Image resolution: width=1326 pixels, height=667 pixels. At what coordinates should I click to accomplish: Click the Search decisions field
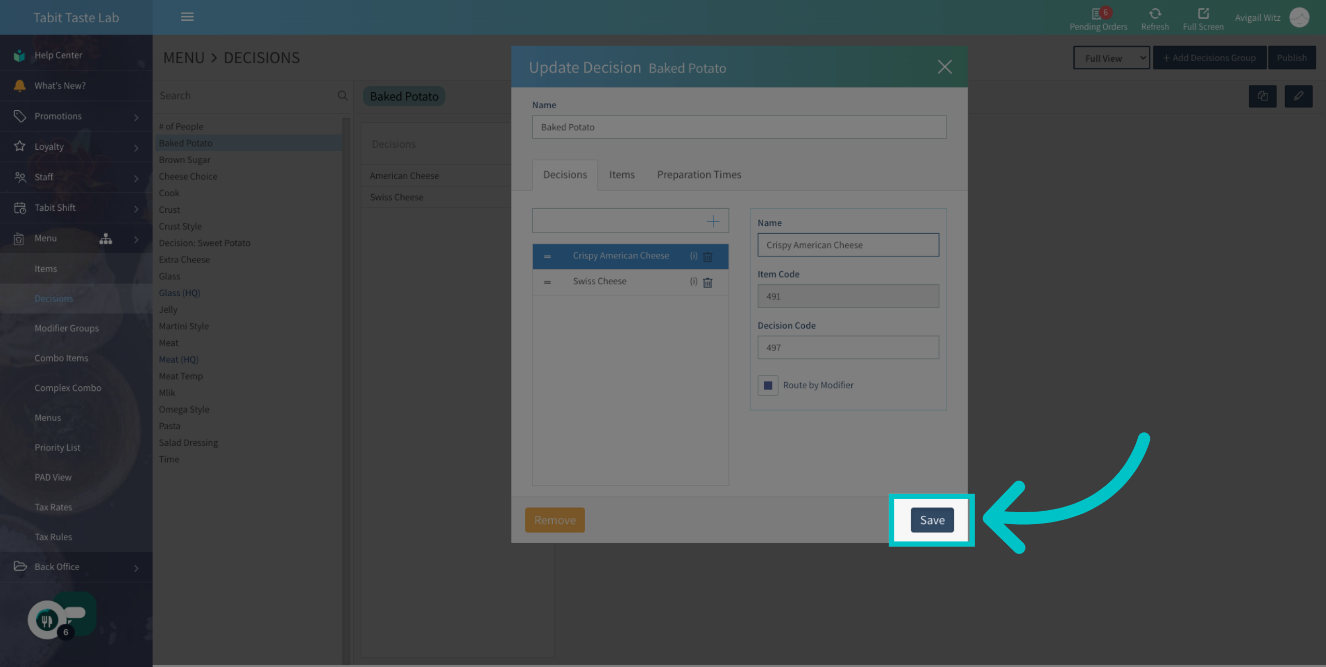246,96
